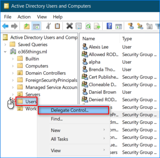
Task: Choose Delegate Control... from context menu
Action: (x=73, y=110)
